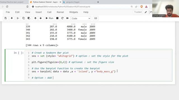Move the selected cell up with the arrow
This screenshot has height=100, width=179.
click(x=36, y=18)
